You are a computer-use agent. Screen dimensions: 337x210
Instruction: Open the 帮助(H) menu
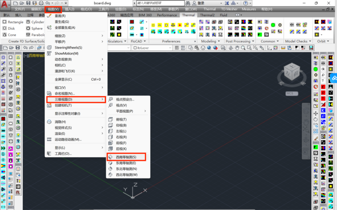coord(267,9)
